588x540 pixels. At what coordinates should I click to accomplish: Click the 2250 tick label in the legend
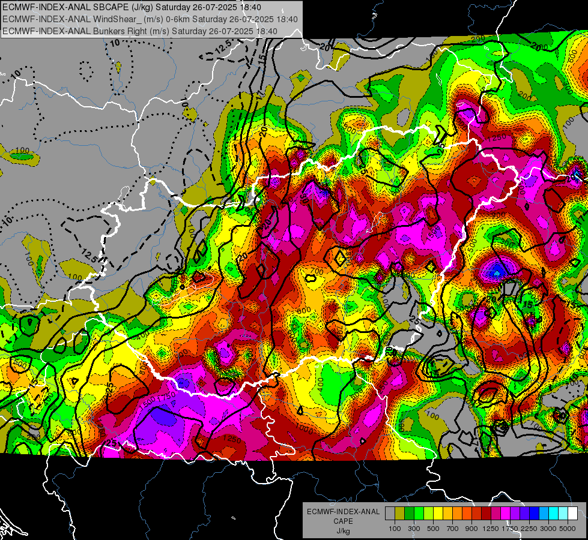click(529, 529)
